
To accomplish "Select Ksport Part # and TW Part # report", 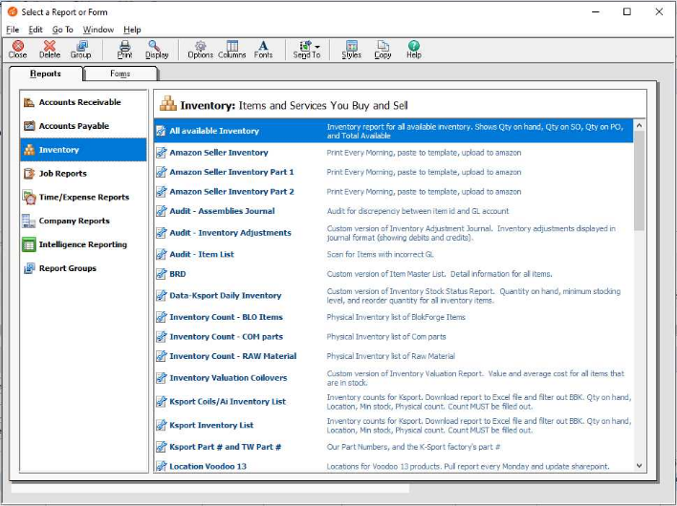I will (394, 447).
